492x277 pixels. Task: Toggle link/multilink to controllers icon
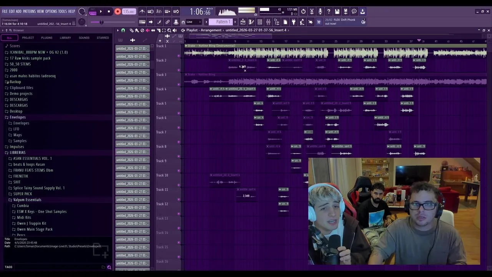click(168, 22)
